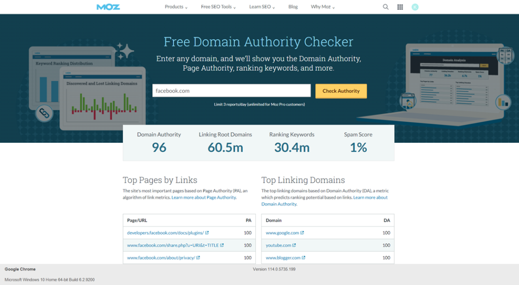This screenshot has height=285, width=519.
Task: Click the DA column header
Action: (387, 220)
